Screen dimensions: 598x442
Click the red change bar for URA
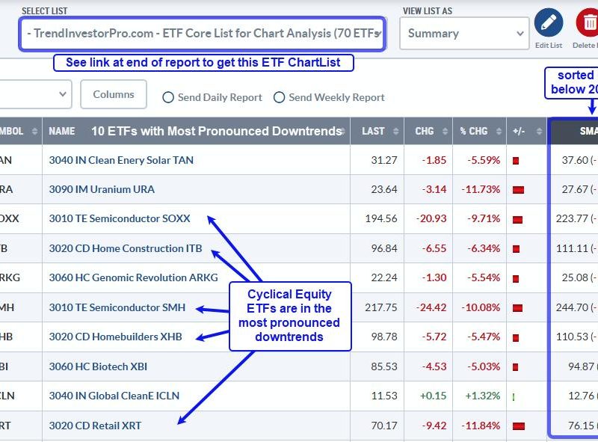518,190
